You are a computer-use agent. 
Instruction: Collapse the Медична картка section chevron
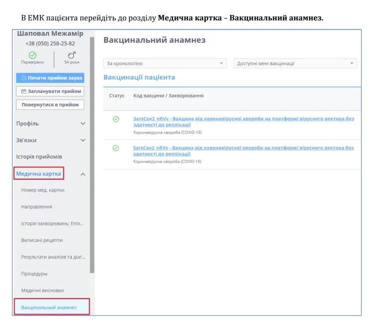pyautogui.click(x=83, y=174)
